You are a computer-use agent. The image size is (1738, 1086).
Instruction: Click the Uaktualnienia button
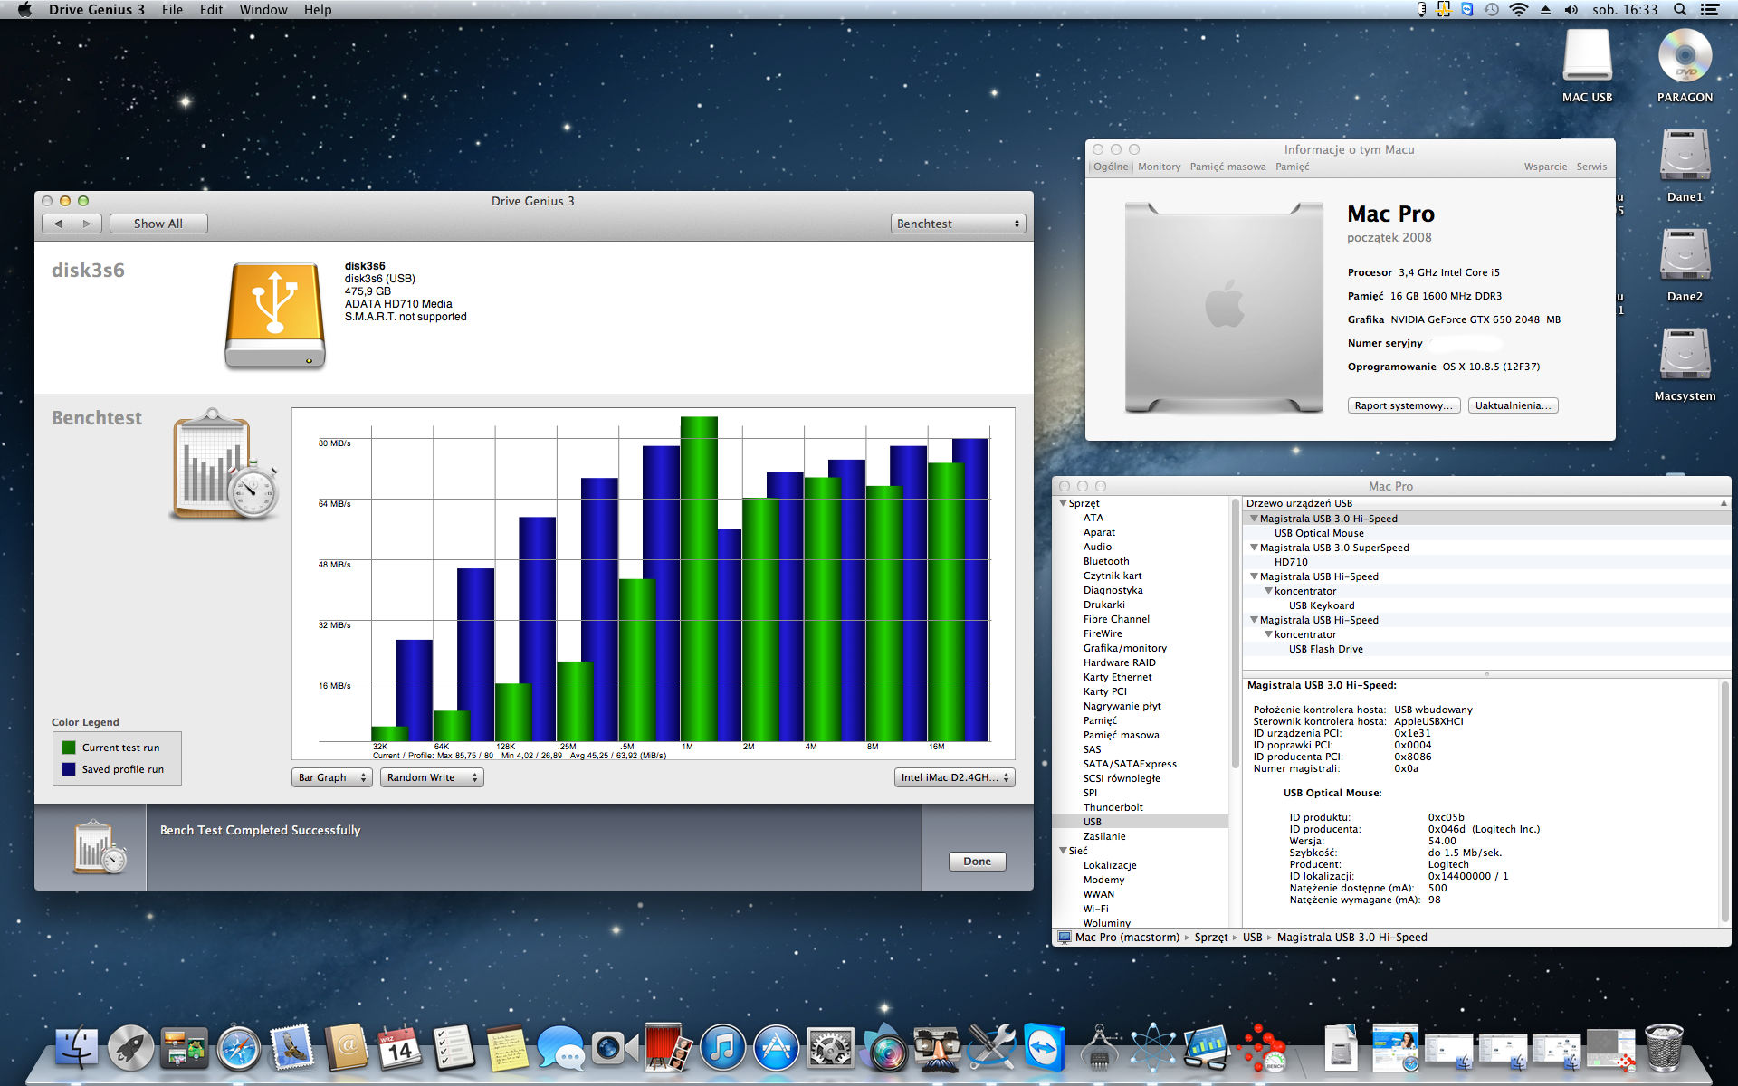tap(1513, 405)
